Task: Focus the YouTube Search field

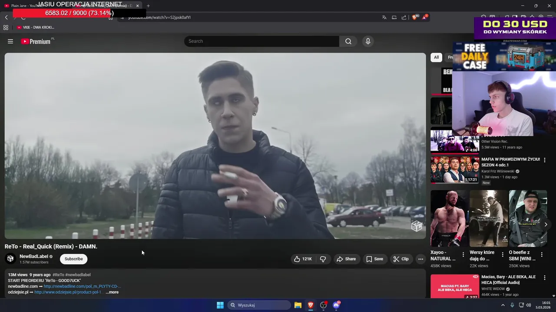Action: tap(261, 41)
